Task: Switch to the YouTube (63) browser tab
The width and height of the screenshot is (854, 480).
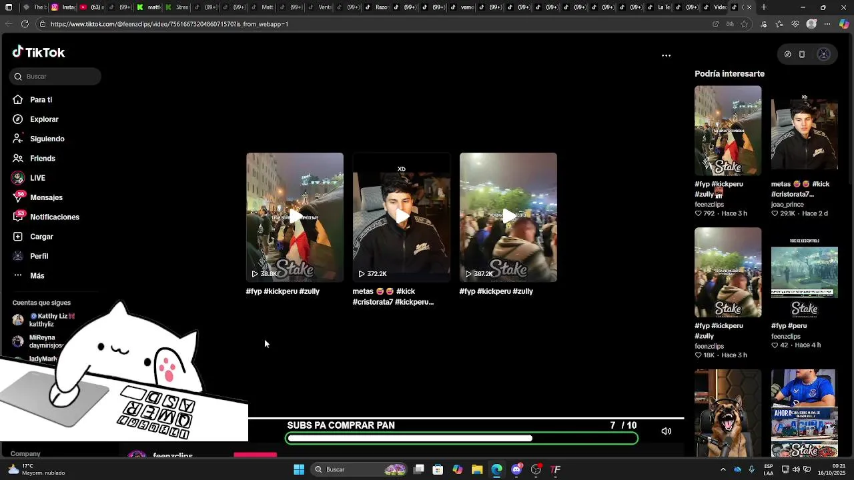Action: point(91,7)
